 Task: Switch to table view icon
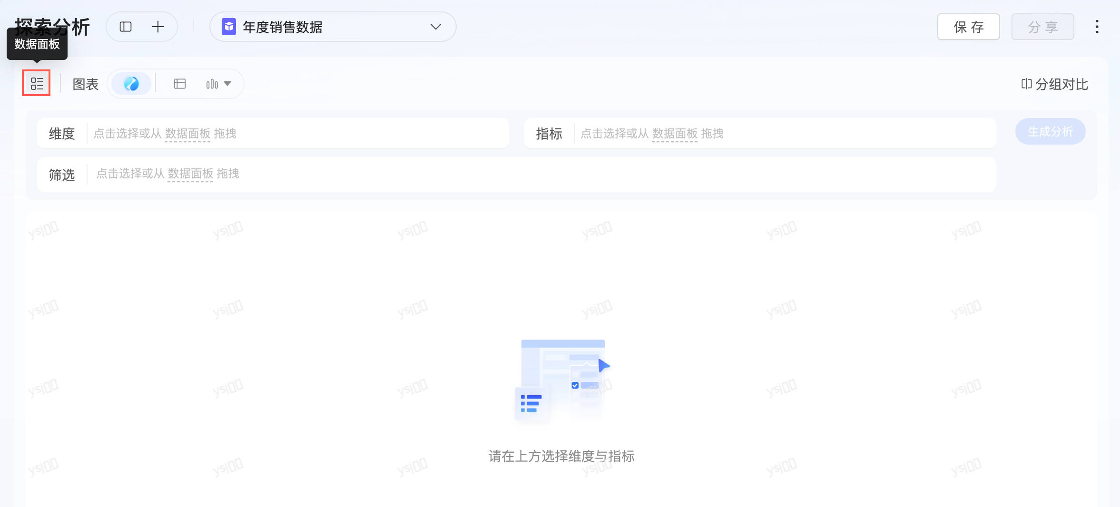tap(180, 84)
